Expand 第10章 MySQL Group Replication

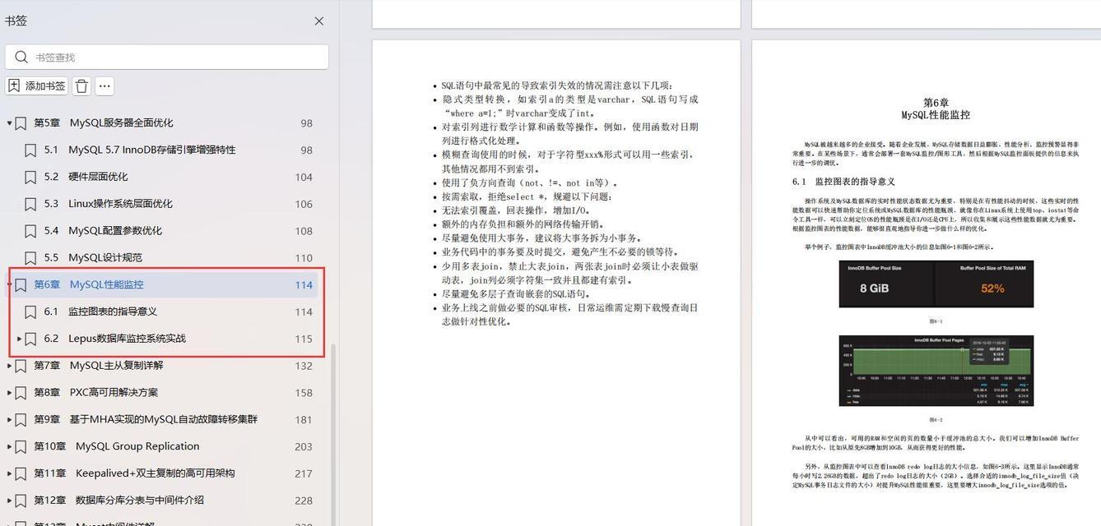(9, 447)
